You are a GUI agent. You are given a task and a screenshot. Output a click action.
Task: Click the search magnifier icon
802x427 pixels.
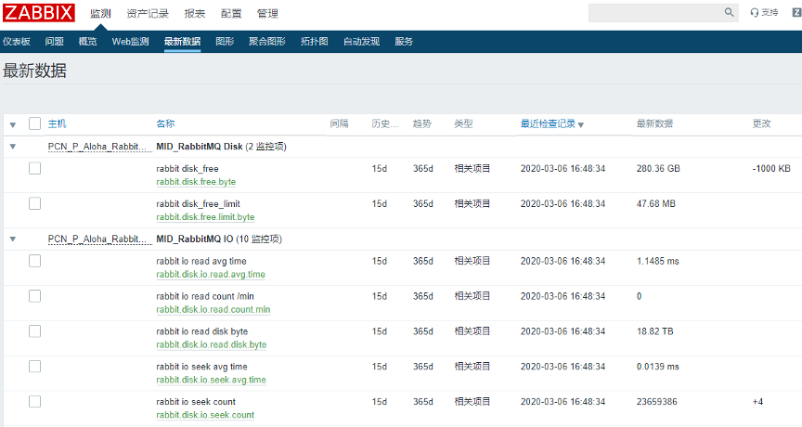[729, 12]
